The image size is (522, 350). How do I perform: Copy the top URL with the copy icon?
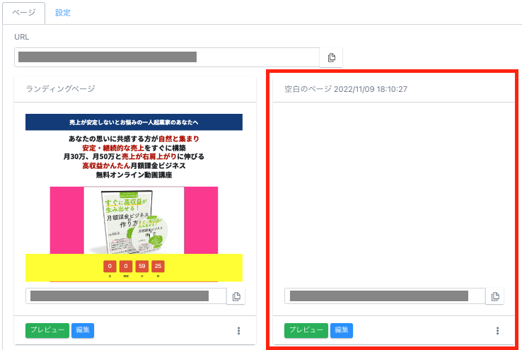[331, 57]
